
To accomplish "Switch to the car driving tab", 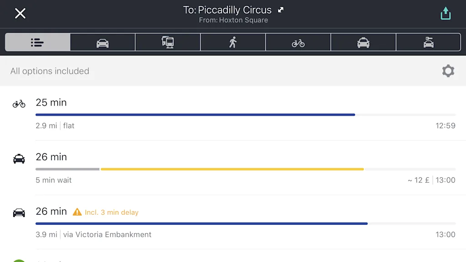I will click(x=102, y=42).
